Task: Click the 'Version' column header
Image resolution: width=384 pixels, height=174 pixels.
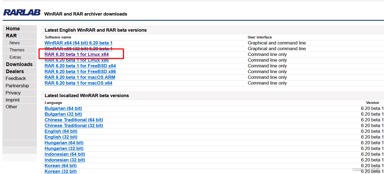Action: pyautogui.click(x=372, y=103)
